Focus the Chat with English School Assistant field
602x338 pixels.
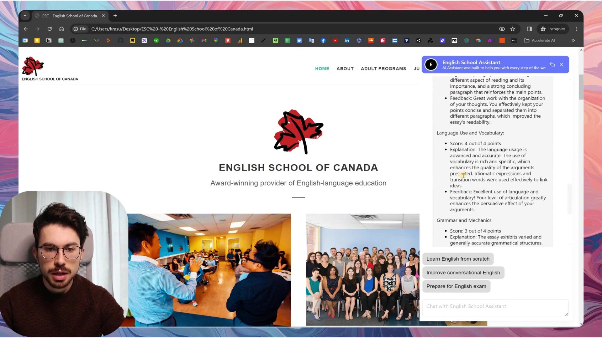click(x=495, y=308)
